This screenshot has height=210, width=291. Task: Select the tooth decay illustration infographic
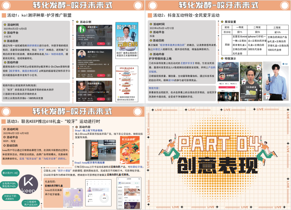(x=127, y=84)
